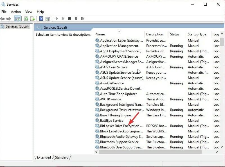Switch to the Extended tab
This screenshot has height=167, width=225.
(44, 157)
